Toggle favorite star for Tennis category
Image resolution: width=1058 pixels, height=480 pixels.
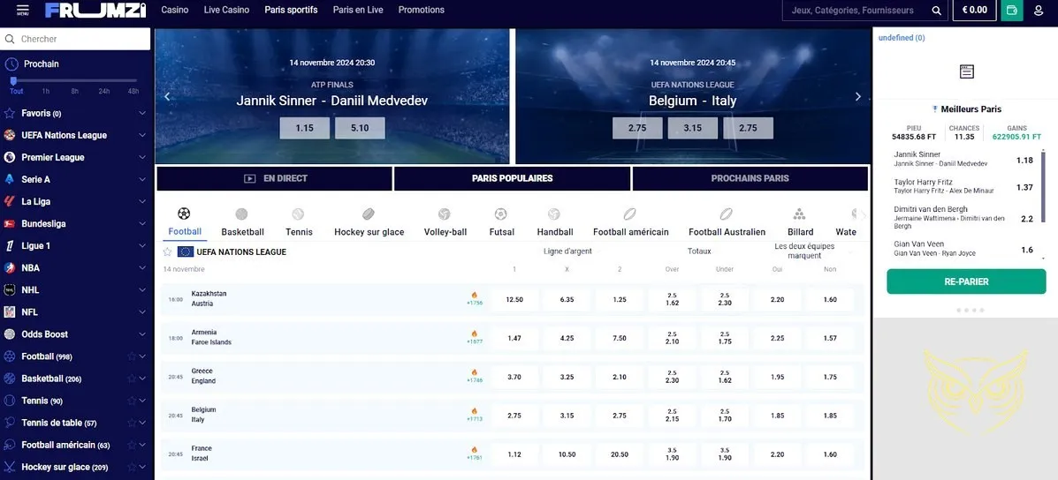[x=132, y=401]
